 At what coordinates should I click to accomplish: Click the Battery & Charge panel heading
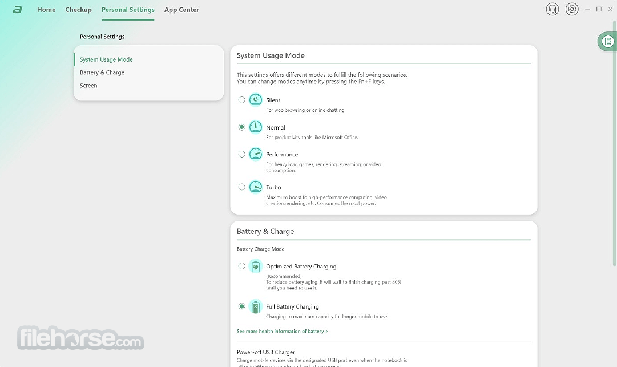(265, 231)
